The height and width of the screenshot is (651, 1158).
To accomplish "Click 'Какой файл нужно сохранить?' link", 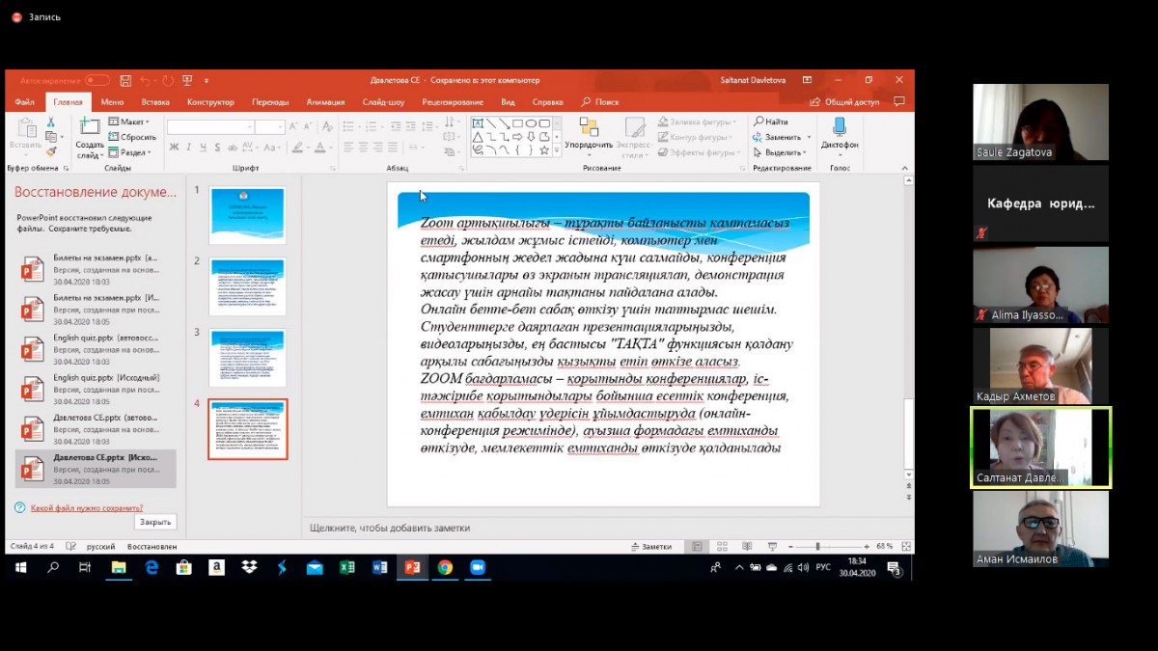I will point(87,507).
